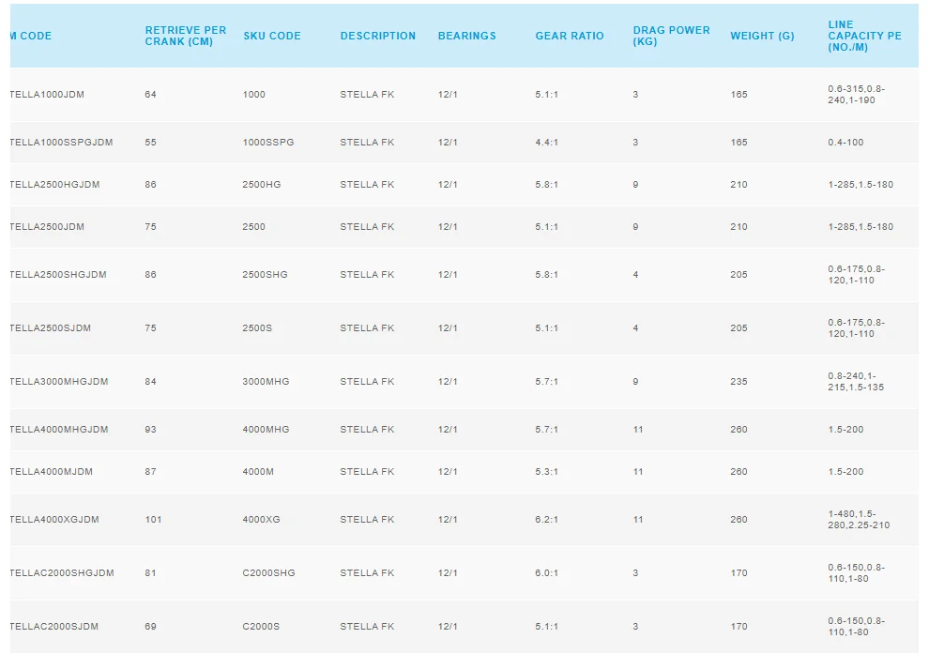Click the Weight (G) column header

point(762,36)
